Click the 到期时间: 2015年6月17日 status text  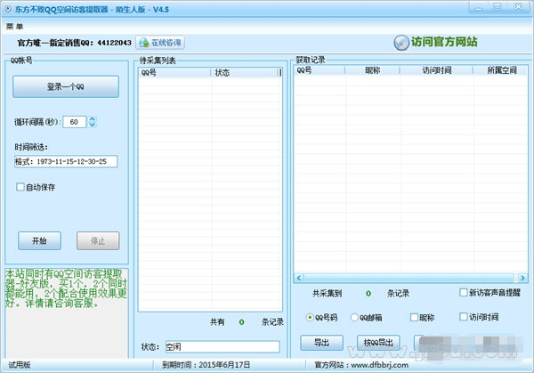206,365
